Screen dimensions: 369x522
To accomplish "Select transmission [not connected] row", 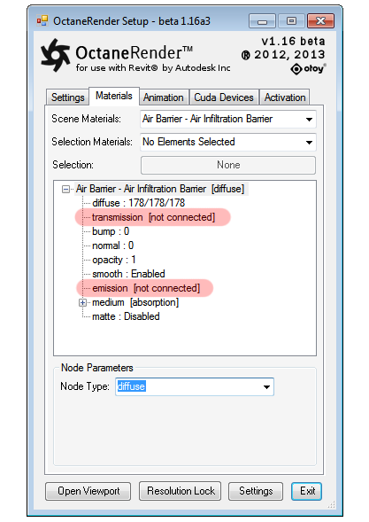I will click(153, 217).
